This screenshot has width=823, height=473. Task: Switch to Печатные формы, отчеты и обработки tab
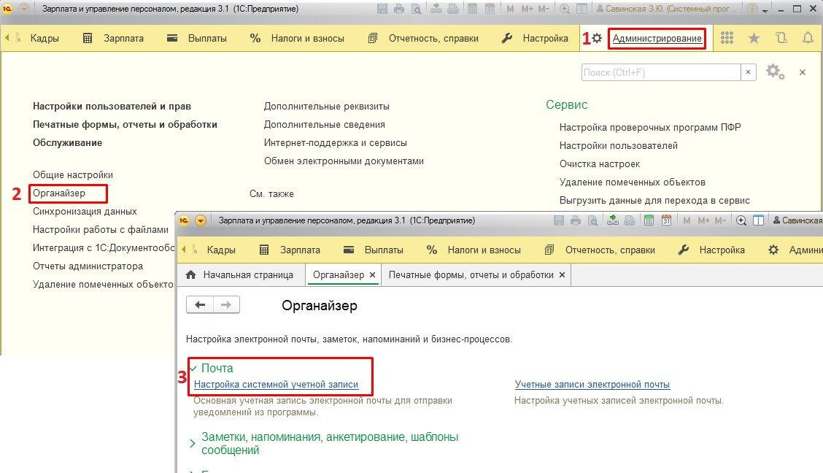471,274
